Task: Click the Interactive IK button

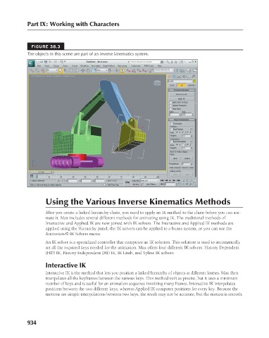Action: tap(181, 94)
